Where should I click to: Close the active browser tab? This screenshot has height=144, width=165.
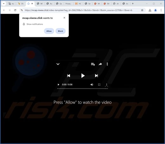click(32, 3)
